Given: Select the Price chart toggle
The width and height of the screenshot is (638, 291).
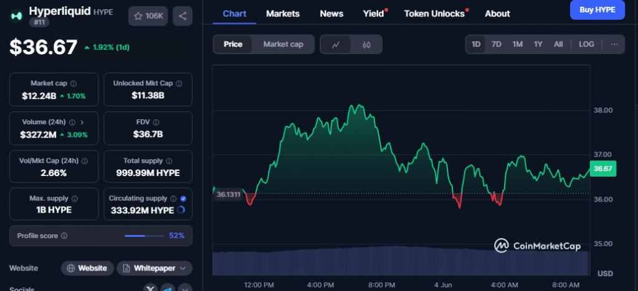Looking at the screenshot, I should click(233, 44).
